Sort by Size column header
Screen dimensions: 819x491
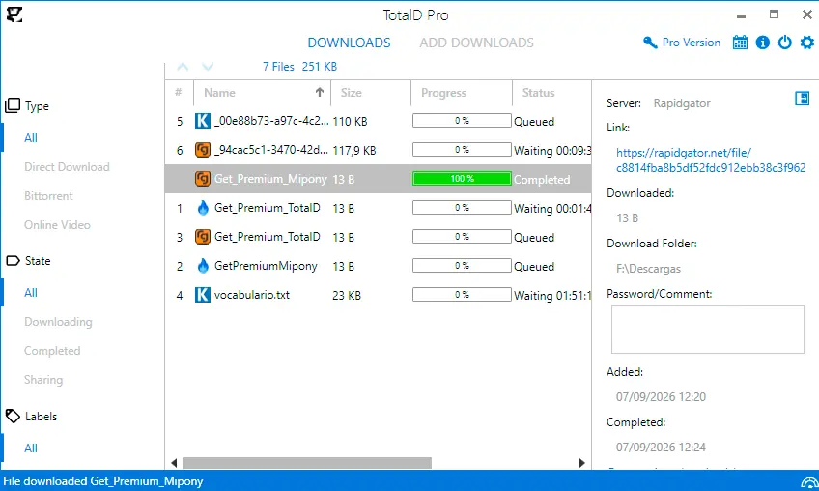[x=371, y=93]
